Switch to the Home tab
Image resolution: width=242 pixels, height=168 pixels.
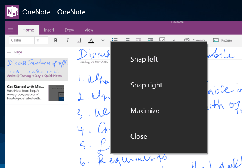pos(28,30)
